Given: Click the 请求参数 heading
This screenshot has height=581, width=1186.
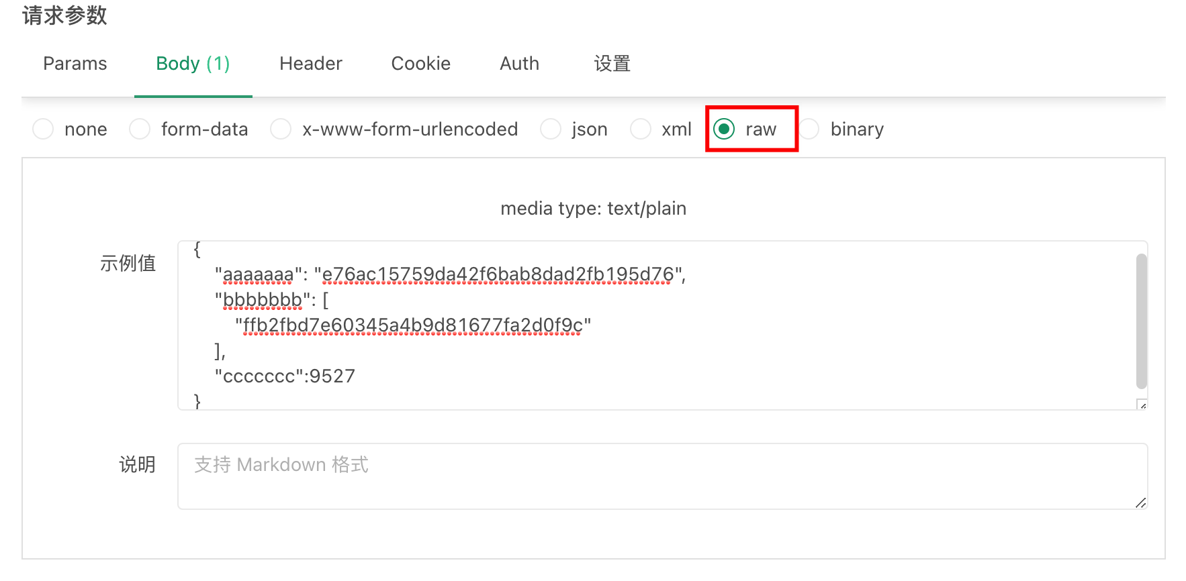Looking at the screenshot, I should pos(64,16).
